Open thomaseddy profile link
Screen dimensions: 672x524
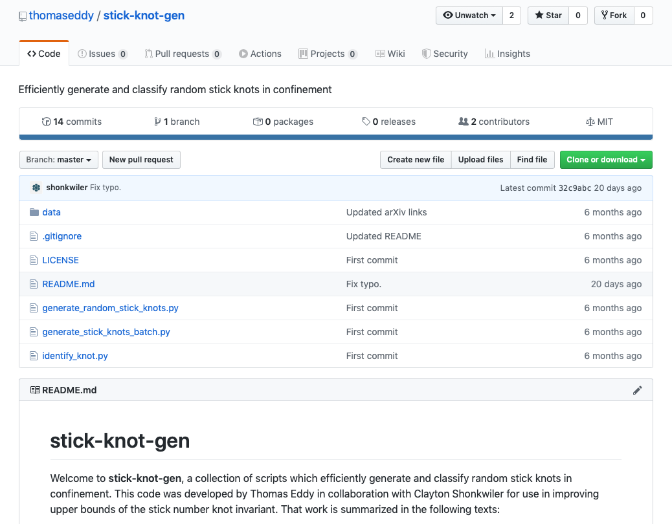tap(62, 16)
